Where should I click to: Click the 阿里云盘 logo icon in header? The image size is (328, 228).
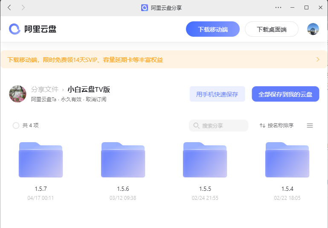[15, 29]
